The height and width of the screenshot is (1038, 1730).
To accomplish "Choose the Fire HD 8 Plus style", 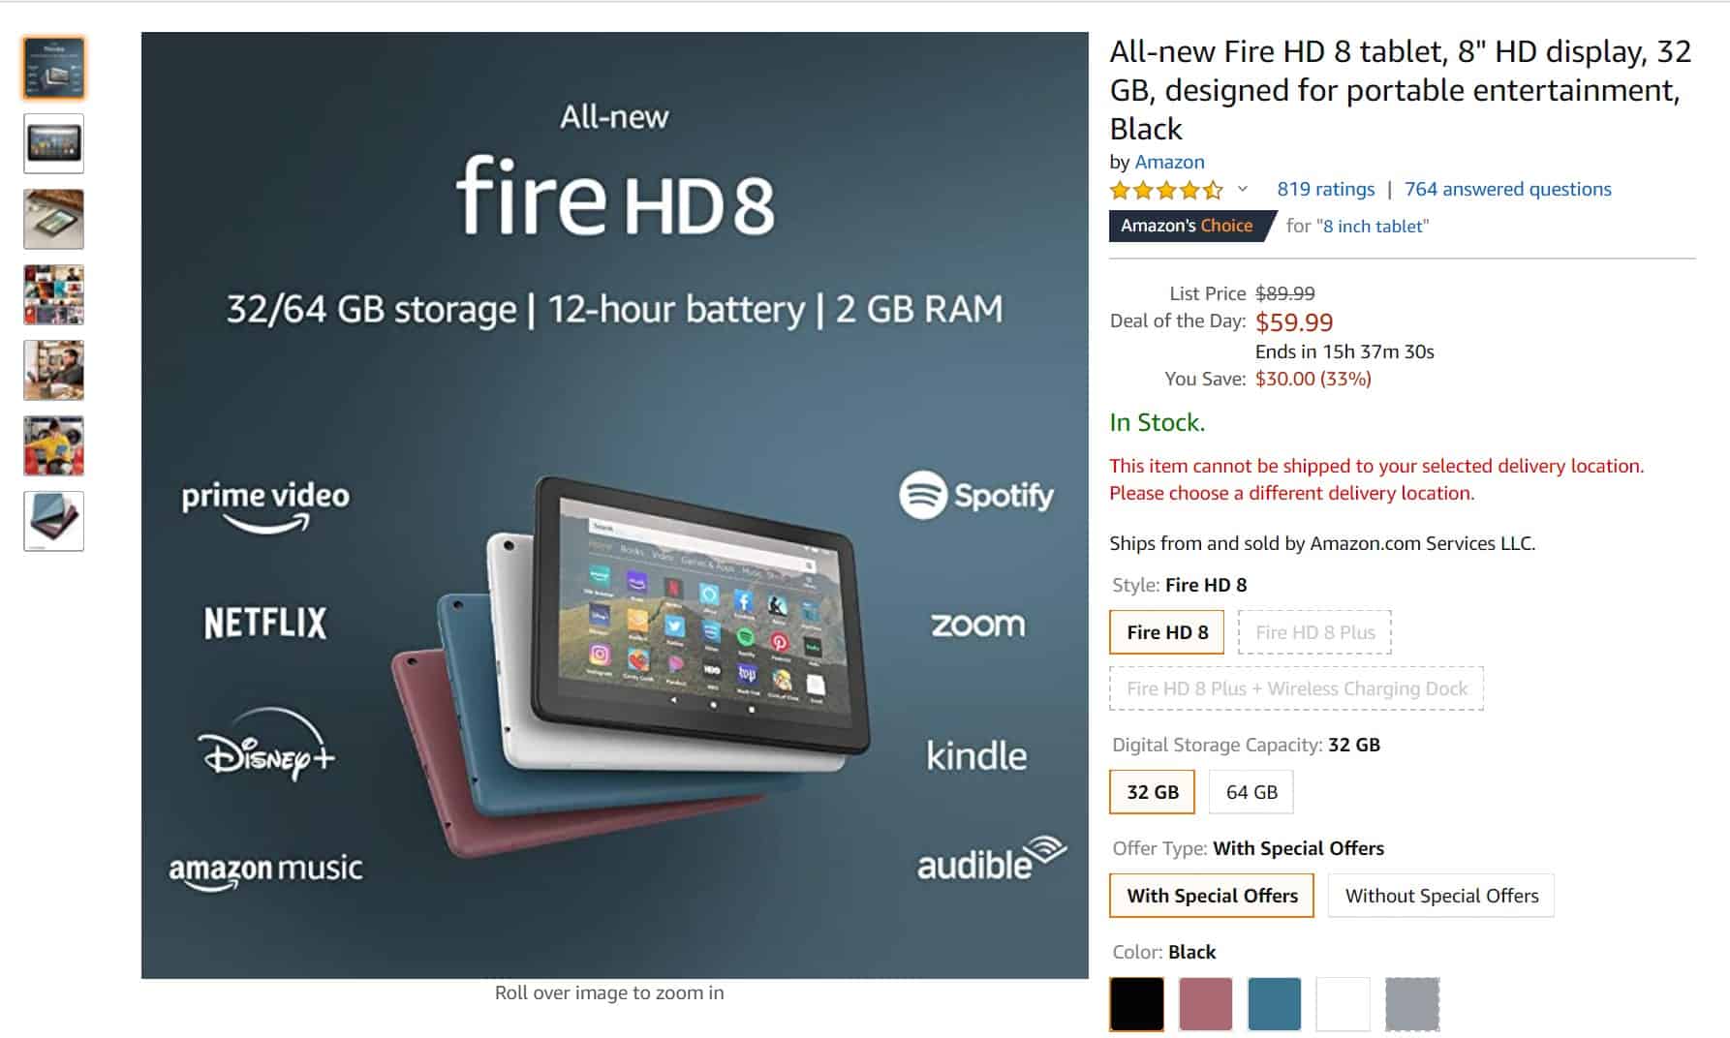I will point(1314,632).
